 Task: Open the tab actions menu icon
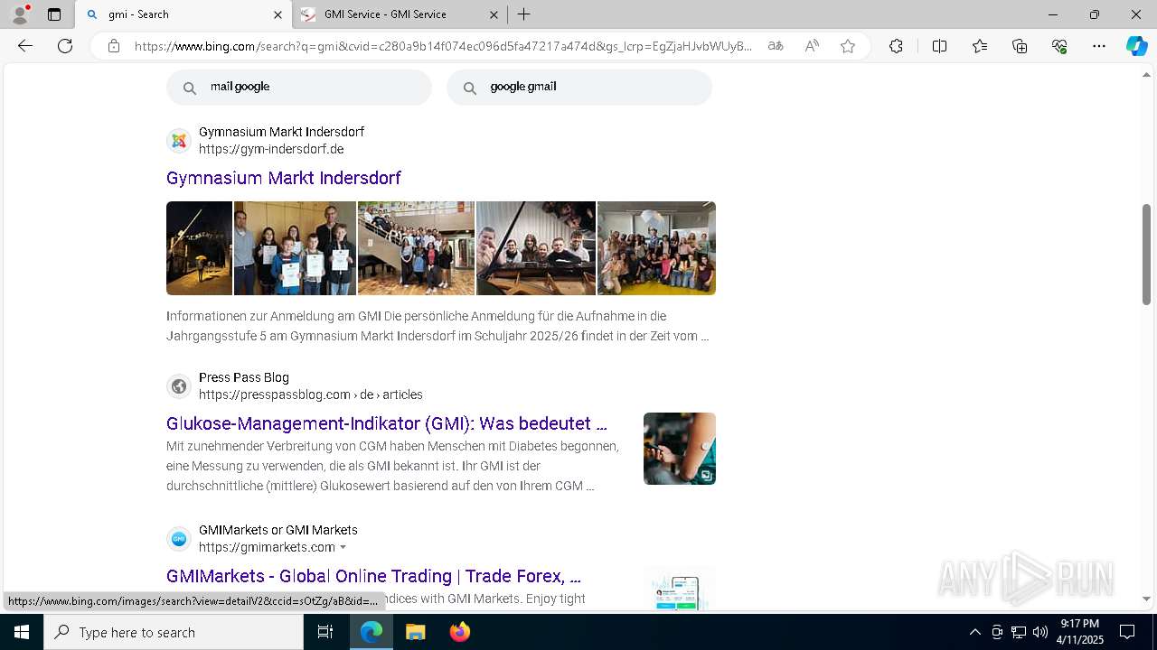click(x=54, y=14)
